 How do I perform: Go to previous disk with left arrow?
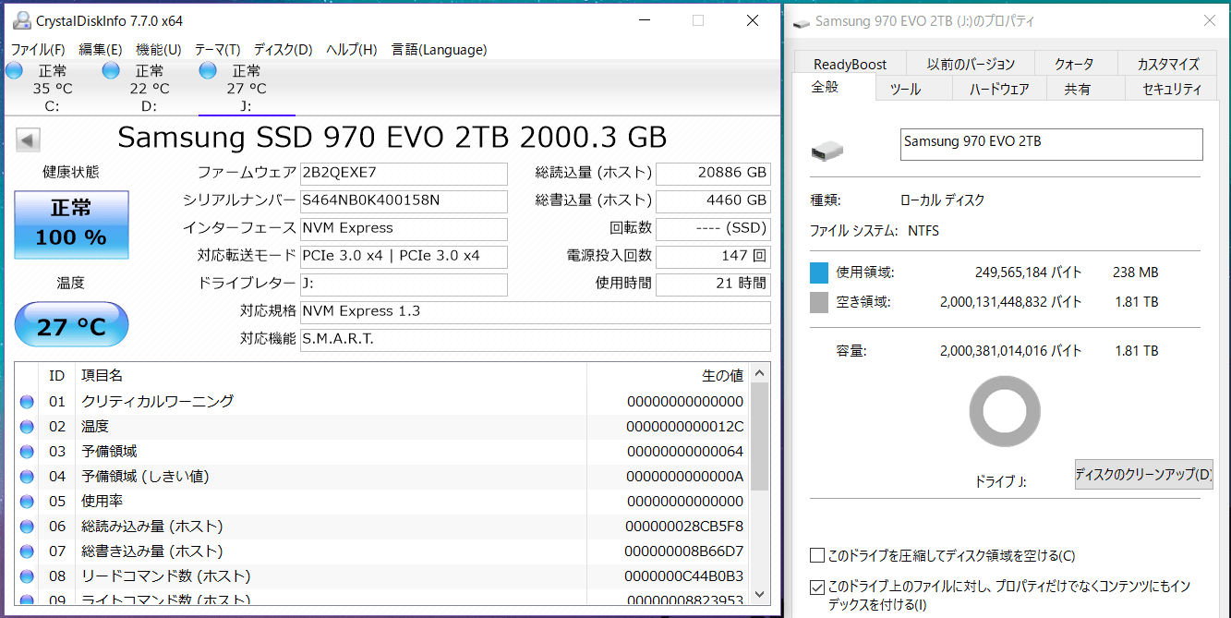point(28,140)
